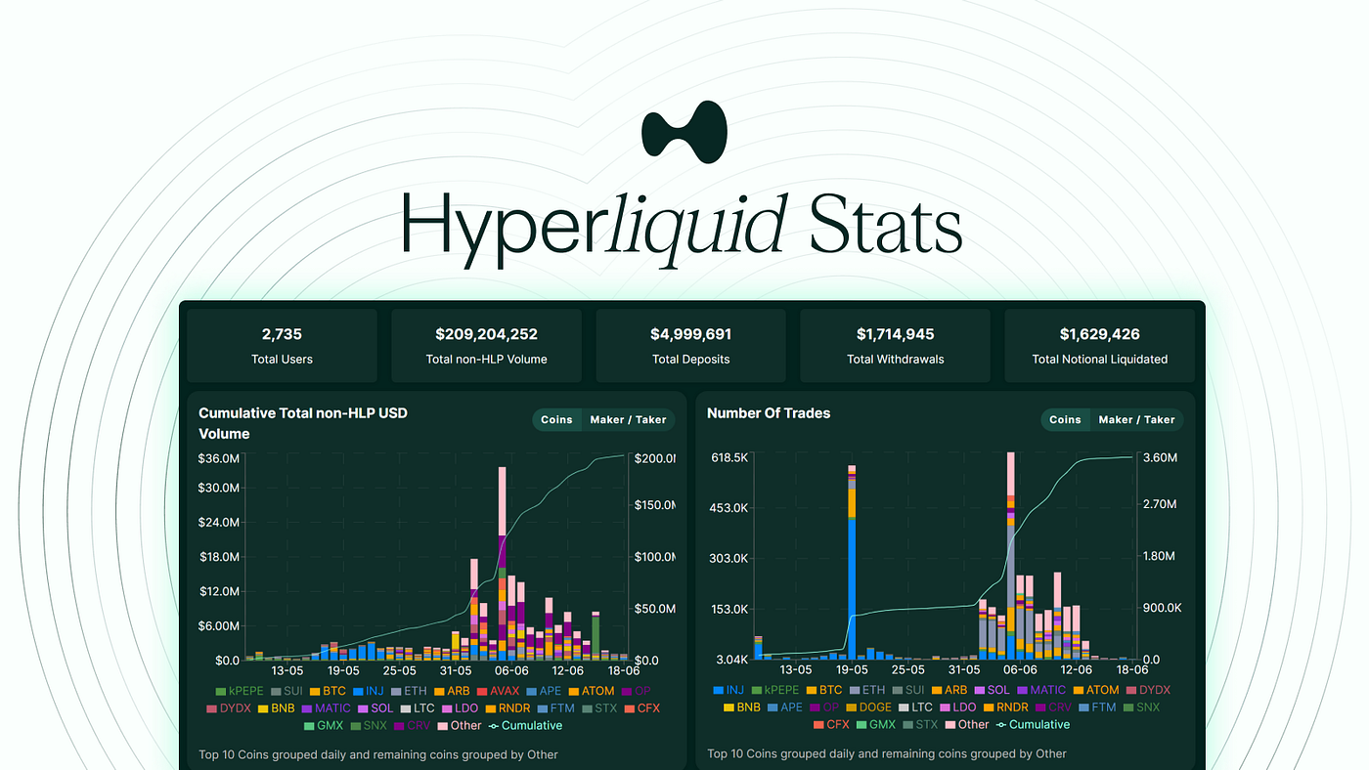Switch to Maker / Taker view on Volume chart

click(628, 419)
